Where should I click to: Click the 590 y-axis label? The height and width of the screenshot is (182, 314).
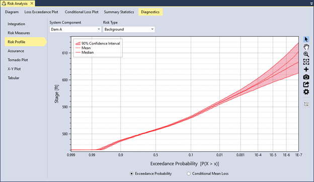point(65,107)
